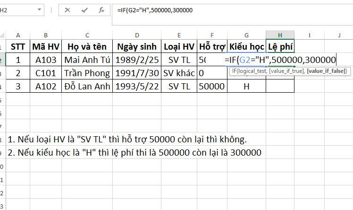
Task: Click the 'Kiểu học' header cell
Action: [246, 46]
